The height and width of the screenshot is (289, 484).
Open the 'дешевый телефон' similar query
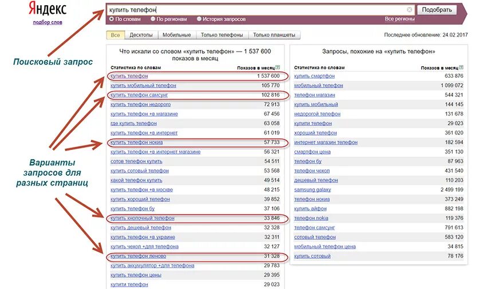[316, 180]
